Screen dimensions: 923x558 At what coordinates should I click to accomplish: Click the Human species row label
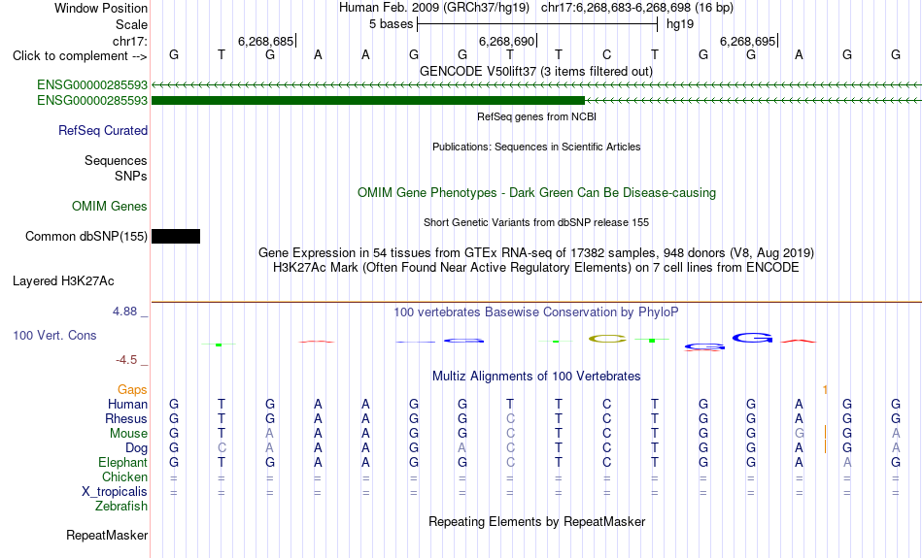click(127, 405)
